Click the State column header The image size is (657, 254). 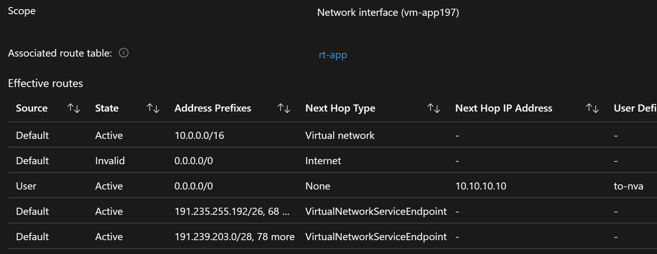click(x=107, y=108)
